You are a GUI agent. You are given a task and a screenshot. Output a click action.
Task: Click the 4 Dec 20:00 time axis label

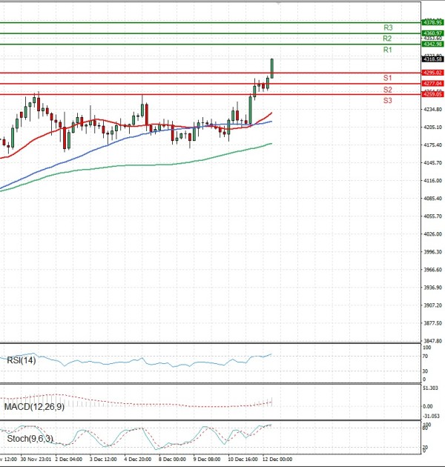click(x=138, y=460)
